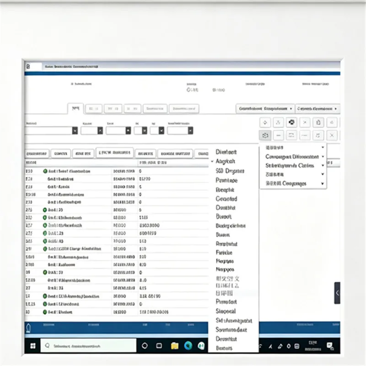
Task: Open the Windows Start menu
Action: 33,346
